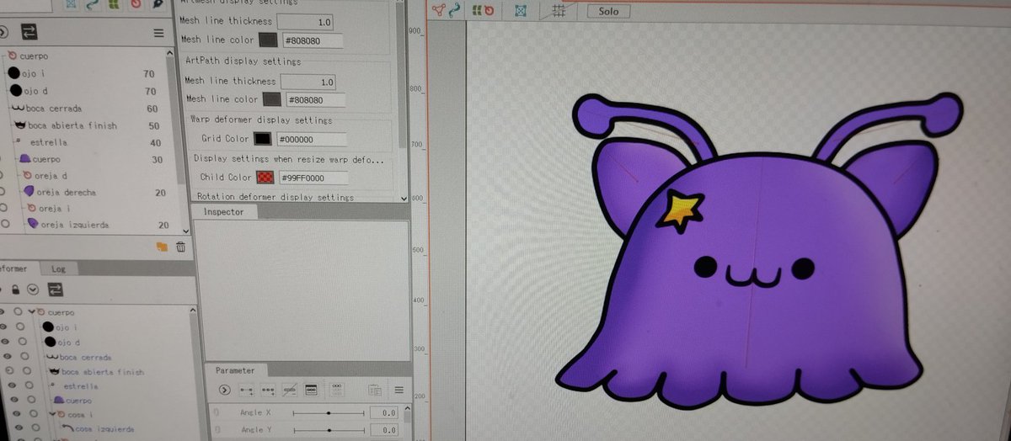The height and width of the screenshot is (441, 1011).
Task: Select the boca cerrada row in parts list
Action: 88,109
